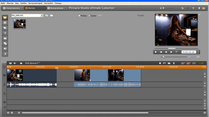Click the project folder icon beside Мой фильм 5
The image size is (209, 117).
point(21,63)
